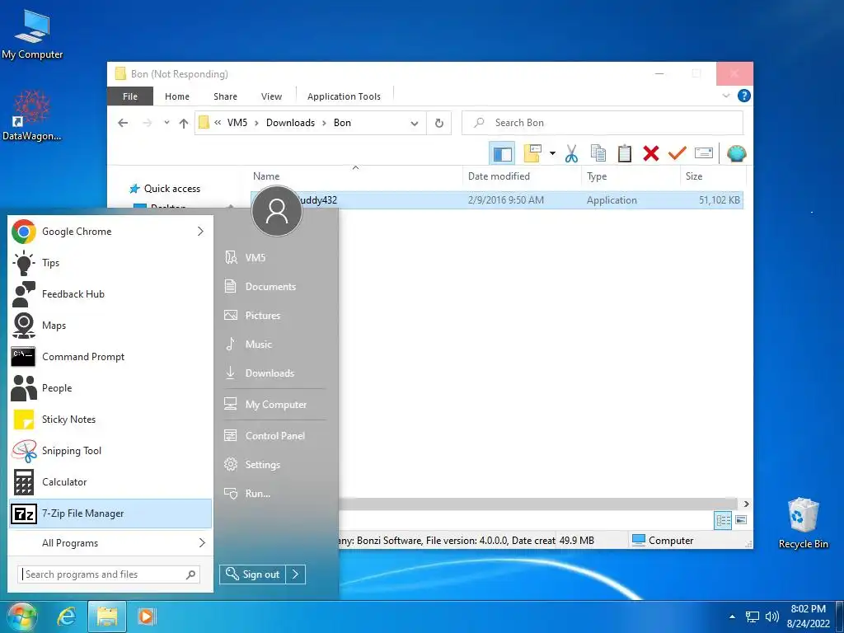Toggle the navigation pane toolbar icon
The height and width of the screenshot is (633, 844).
(502, 154)
